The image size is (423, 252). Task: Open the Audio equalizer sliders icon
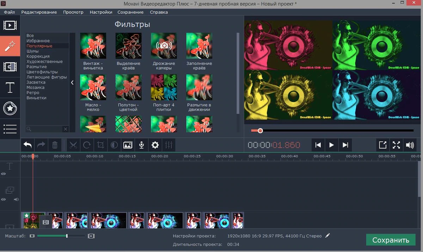tap(169, 145)
